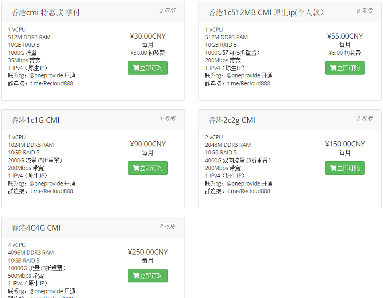Open the tg contact link in 香港2c2g card

tap(220, 184)
